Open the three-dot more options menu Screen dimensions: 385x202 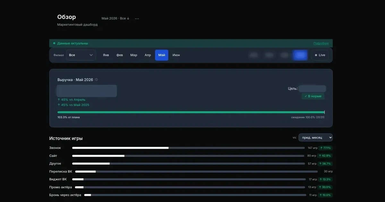[x=137, y=19]
